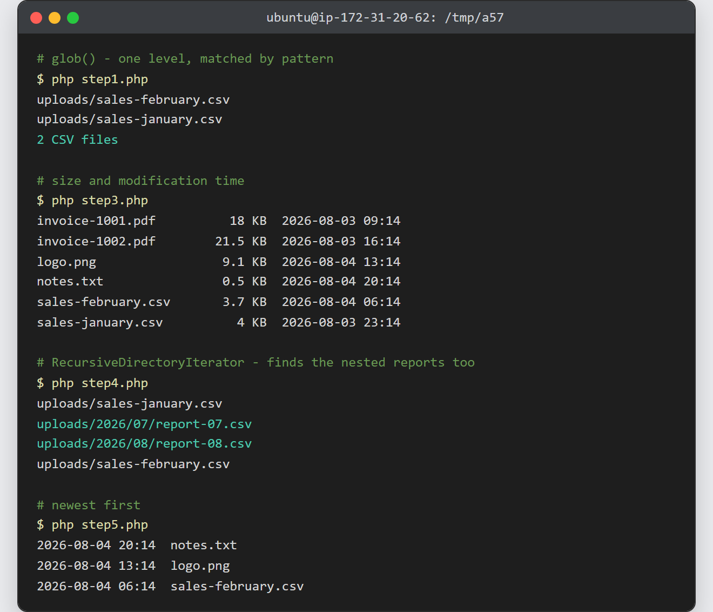Click the step5 timestamp '2026-08-04 13:14'
Screen dimensions: 713x612
(96, 566)
